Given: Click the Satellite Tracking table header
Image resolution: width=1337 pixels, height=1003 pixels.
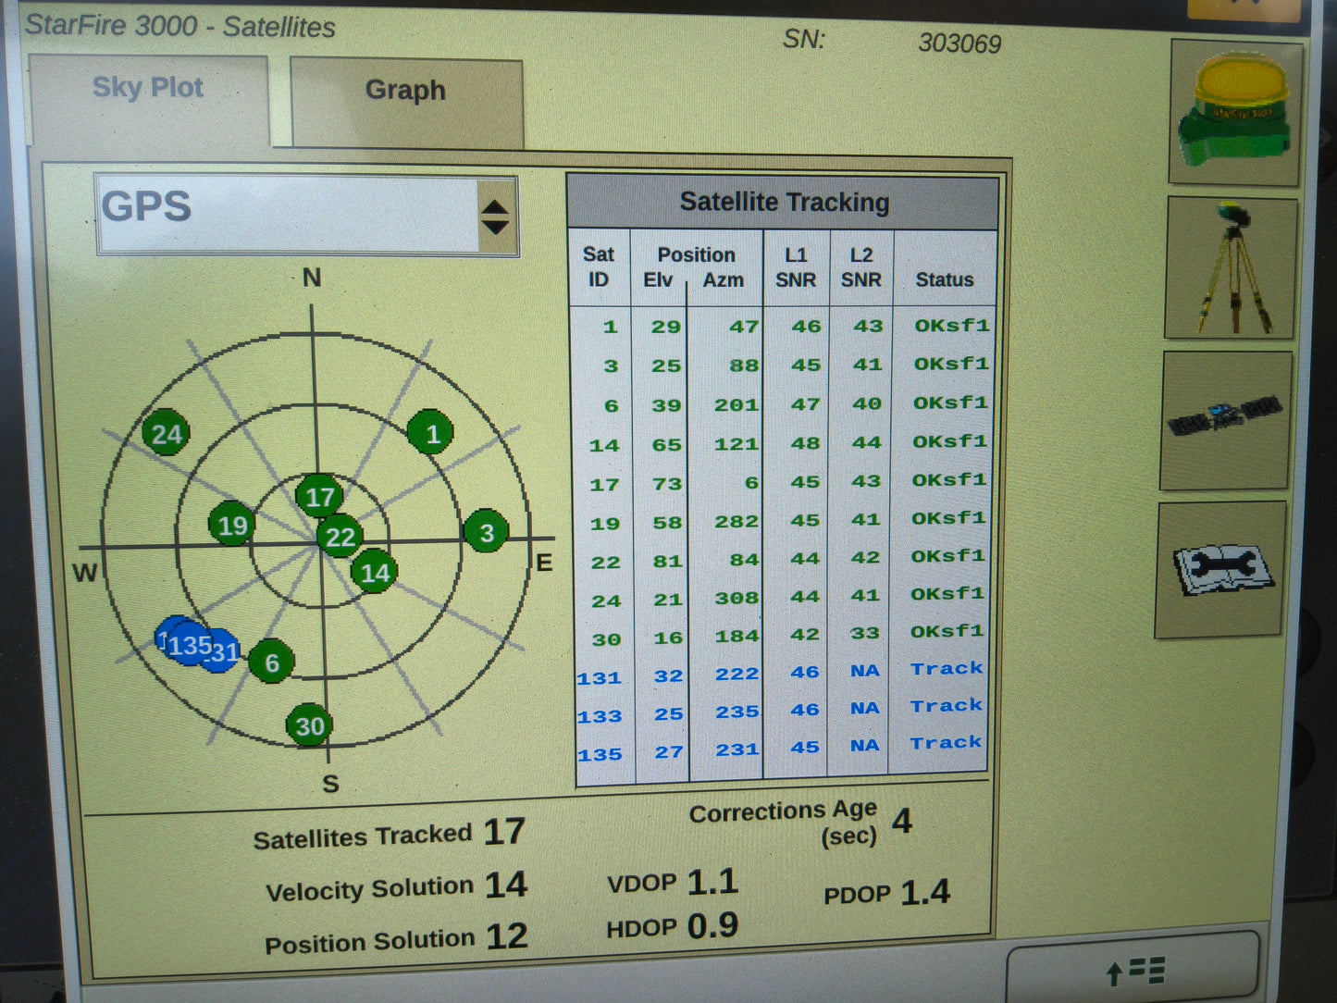Looking at the screenshot, I should coord(784,202).
